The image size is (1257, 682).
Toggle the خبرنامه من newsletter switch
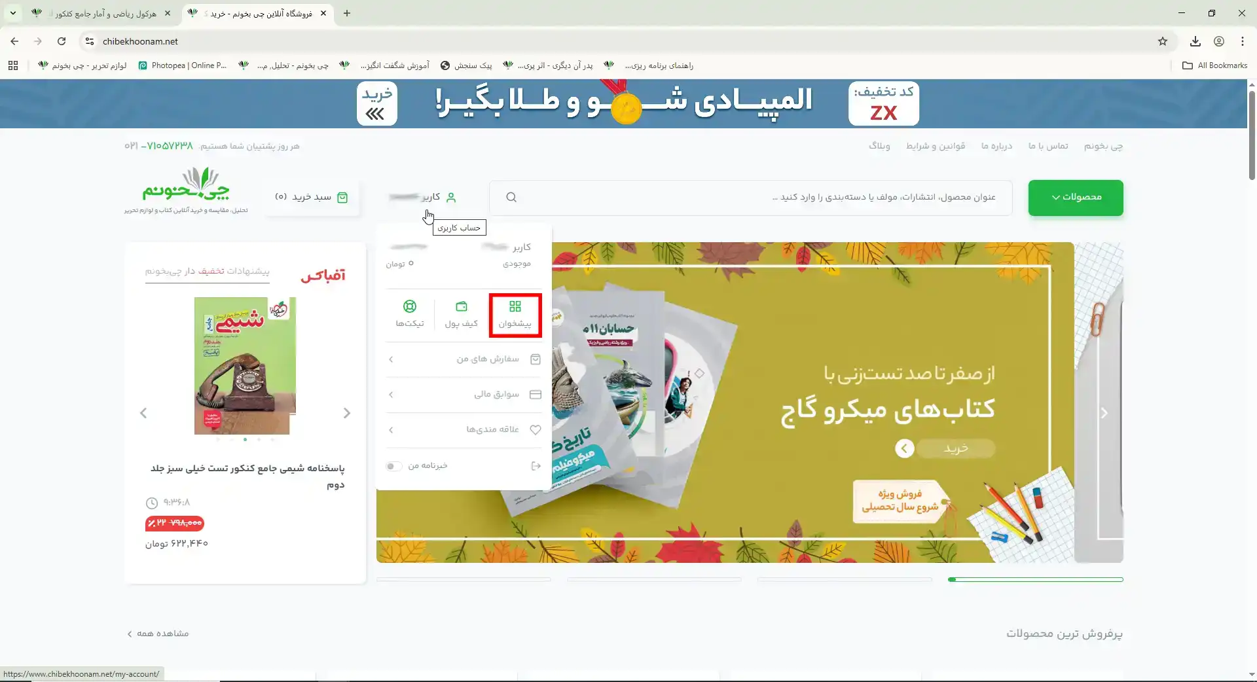393,466
